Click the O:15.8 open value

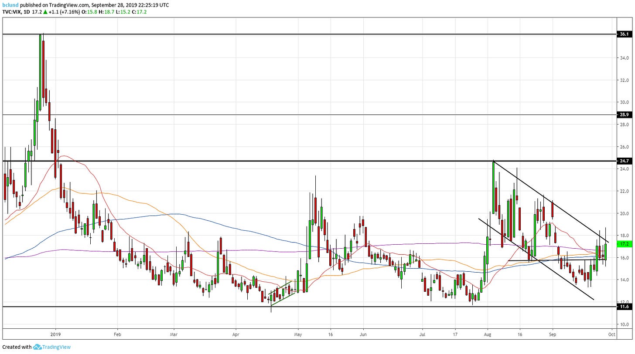click(x=89, y=12)
